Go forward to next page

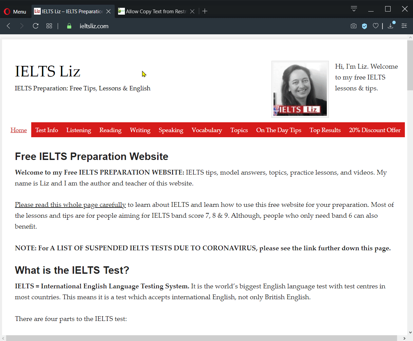click(22, 26)
